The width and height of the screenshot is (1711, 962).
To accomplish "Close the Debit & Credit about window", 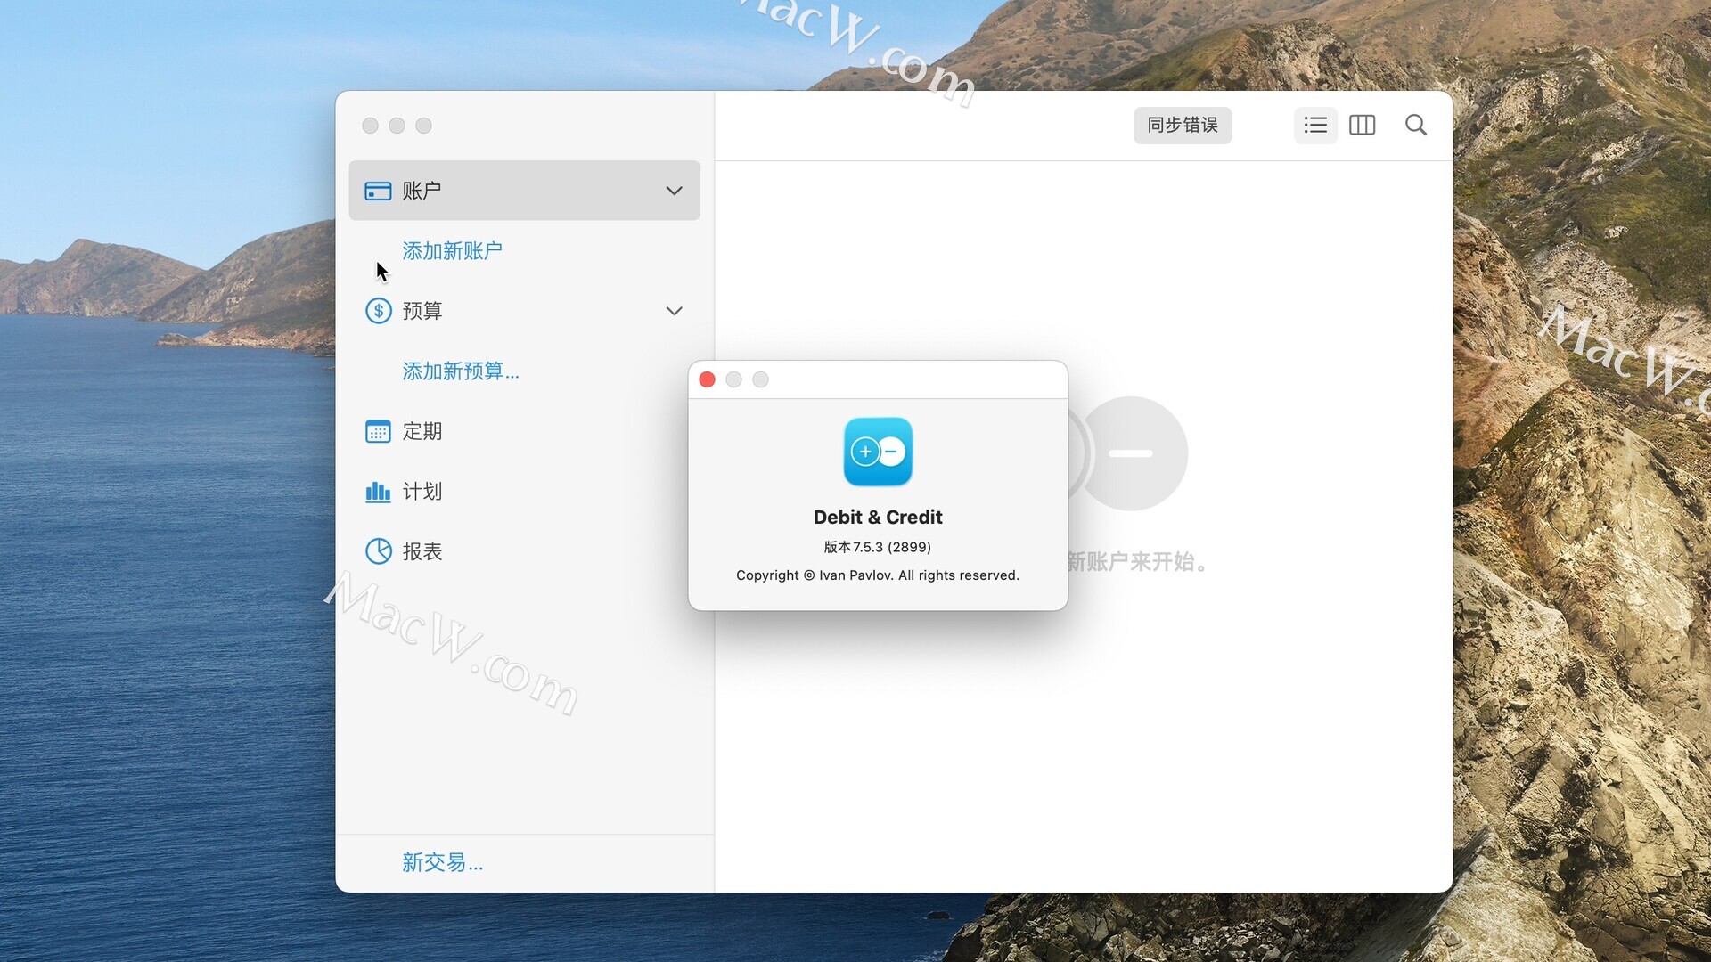I will click(707, 379).
